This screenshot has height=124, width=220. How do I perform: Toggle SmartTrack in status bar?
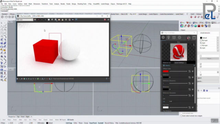[x=93, y=123]
